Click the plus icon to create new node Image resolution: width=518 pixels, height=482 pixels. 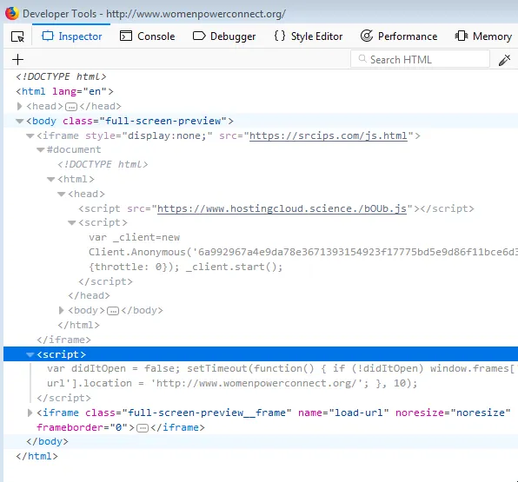click(18, 59)
